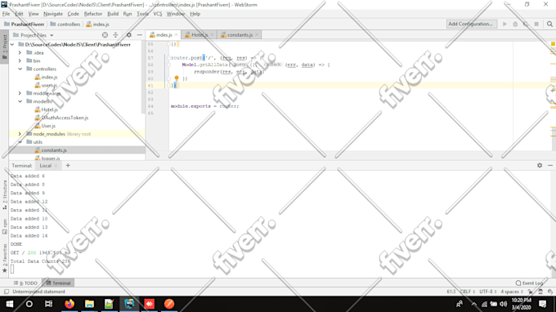Image resolution: width=556 pixels, height=312 pixels.
Task: Expand the middlewares folder
Action: pyautogui.click(x=20, y=93)
